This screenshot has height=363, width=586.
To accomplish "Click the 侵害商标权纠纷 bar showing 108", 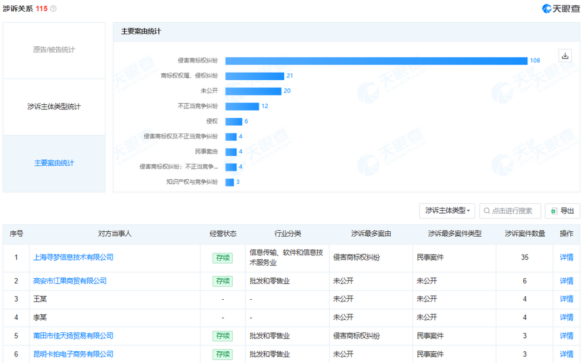I will 376,61.
